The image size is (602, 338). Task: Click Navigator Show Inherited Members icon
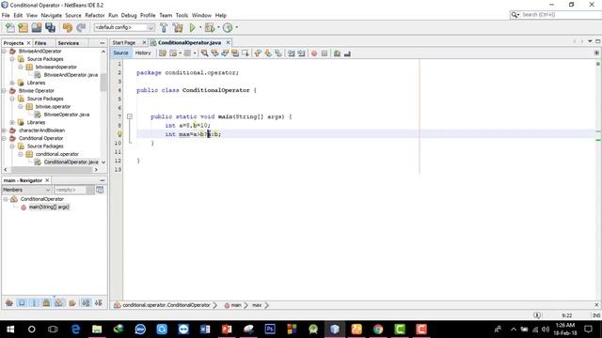9,302
